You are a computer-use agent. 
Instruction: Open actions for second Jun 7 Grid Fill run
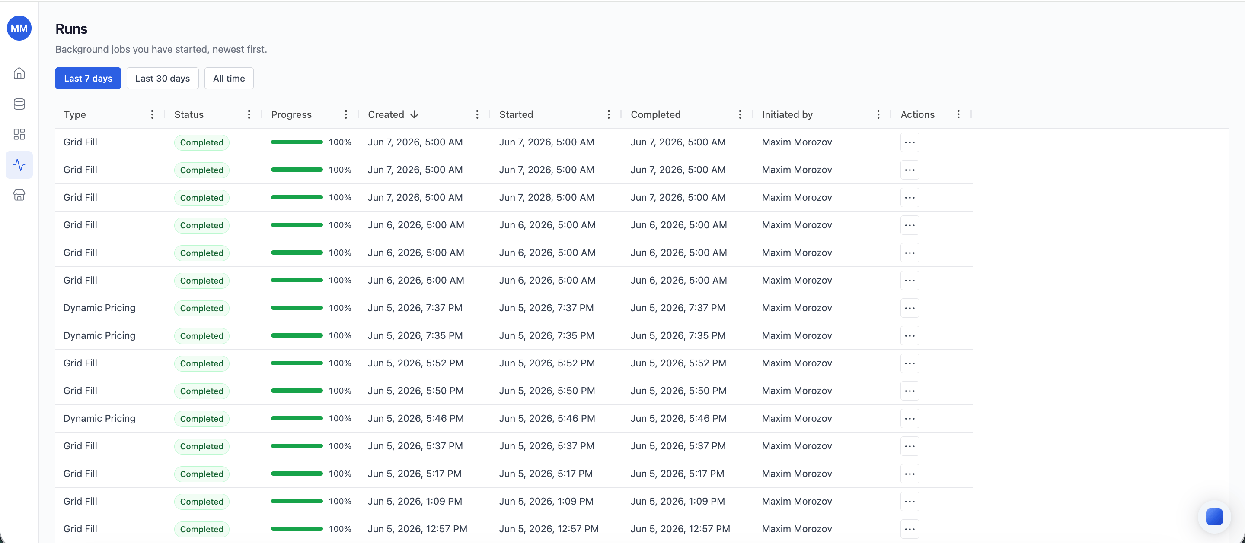(x=910, y=170)
